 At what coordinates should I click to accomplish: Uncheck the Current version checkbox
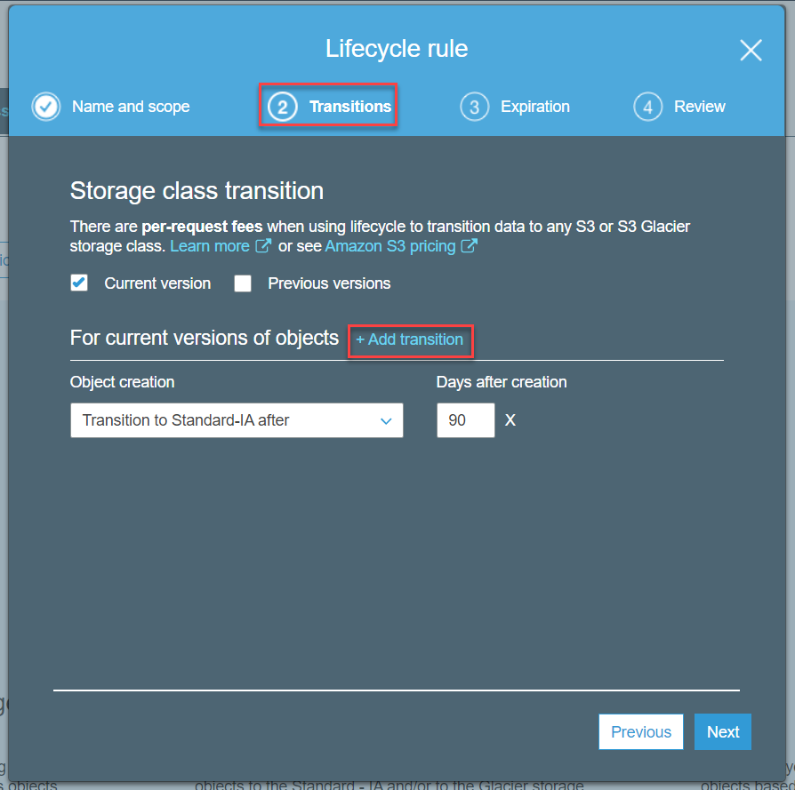[x=79, y=283]
